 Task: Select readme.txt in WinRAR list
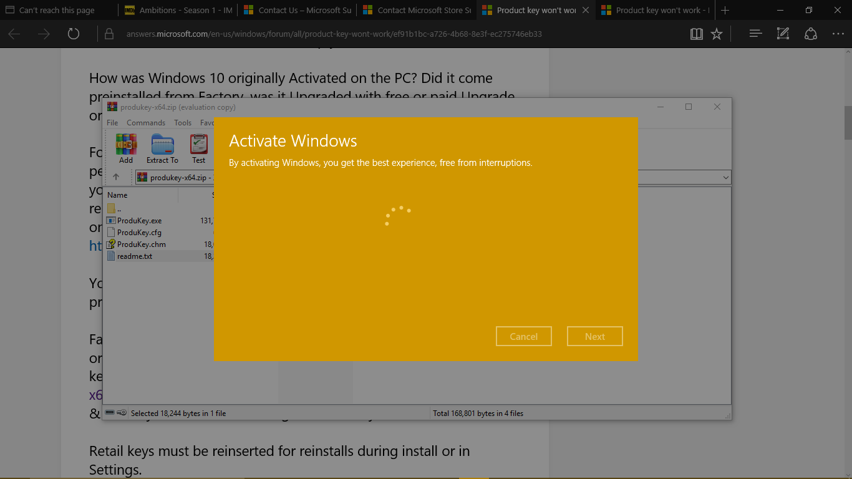click(x=135, y=256)
